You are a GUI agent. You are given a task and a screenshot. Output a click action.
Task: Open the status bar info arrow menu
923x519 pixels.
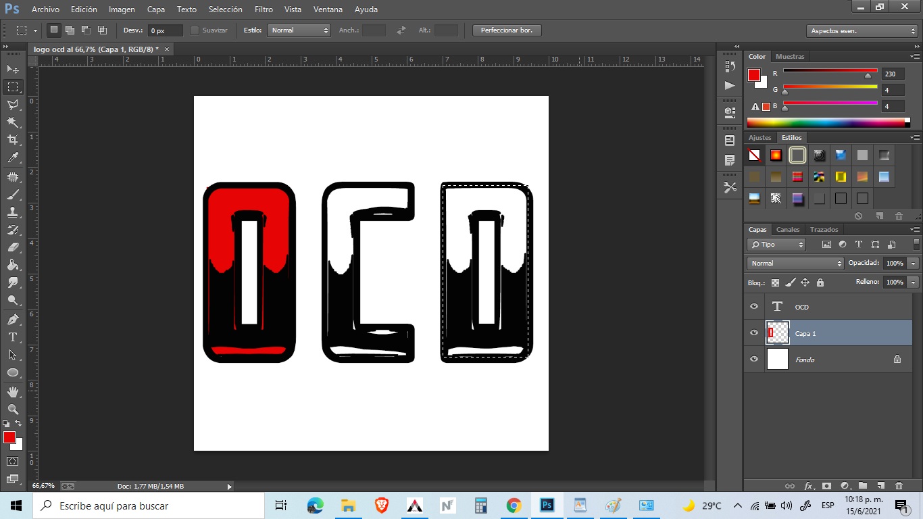click(229, 487)
